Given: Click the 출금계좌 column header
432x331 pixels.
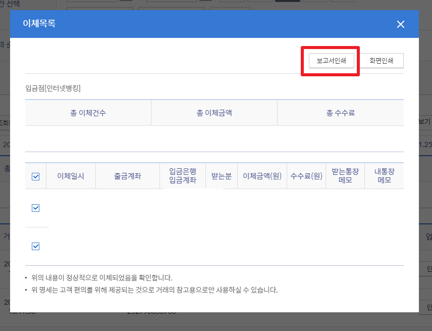Looking at the screenshot, I should pyautogui.click(x=127, y=176).
